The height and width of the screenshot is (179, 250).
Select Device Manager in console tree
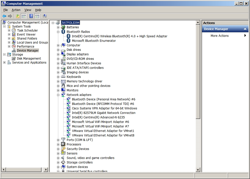click(28, 51)
